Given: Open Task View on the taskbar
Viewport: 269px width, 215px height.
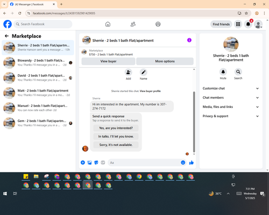Looking at the screenshot, I should (x=15, y=193).
